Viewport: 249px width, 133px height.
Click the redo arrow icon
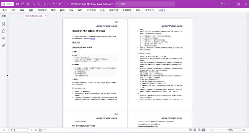pyautogui.click(x=49, y=4)
